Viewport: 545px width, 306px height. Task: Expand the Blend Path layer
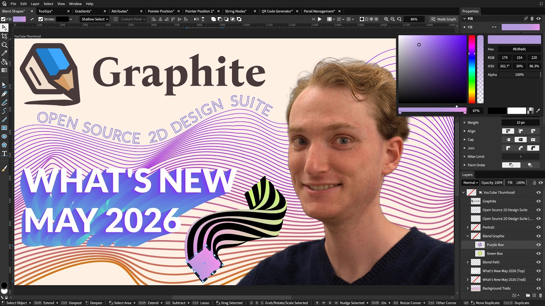[468, 262]
